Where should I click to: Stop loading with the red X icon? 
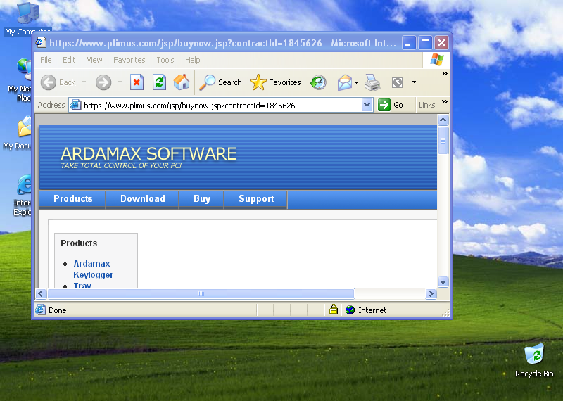point(137,82)
